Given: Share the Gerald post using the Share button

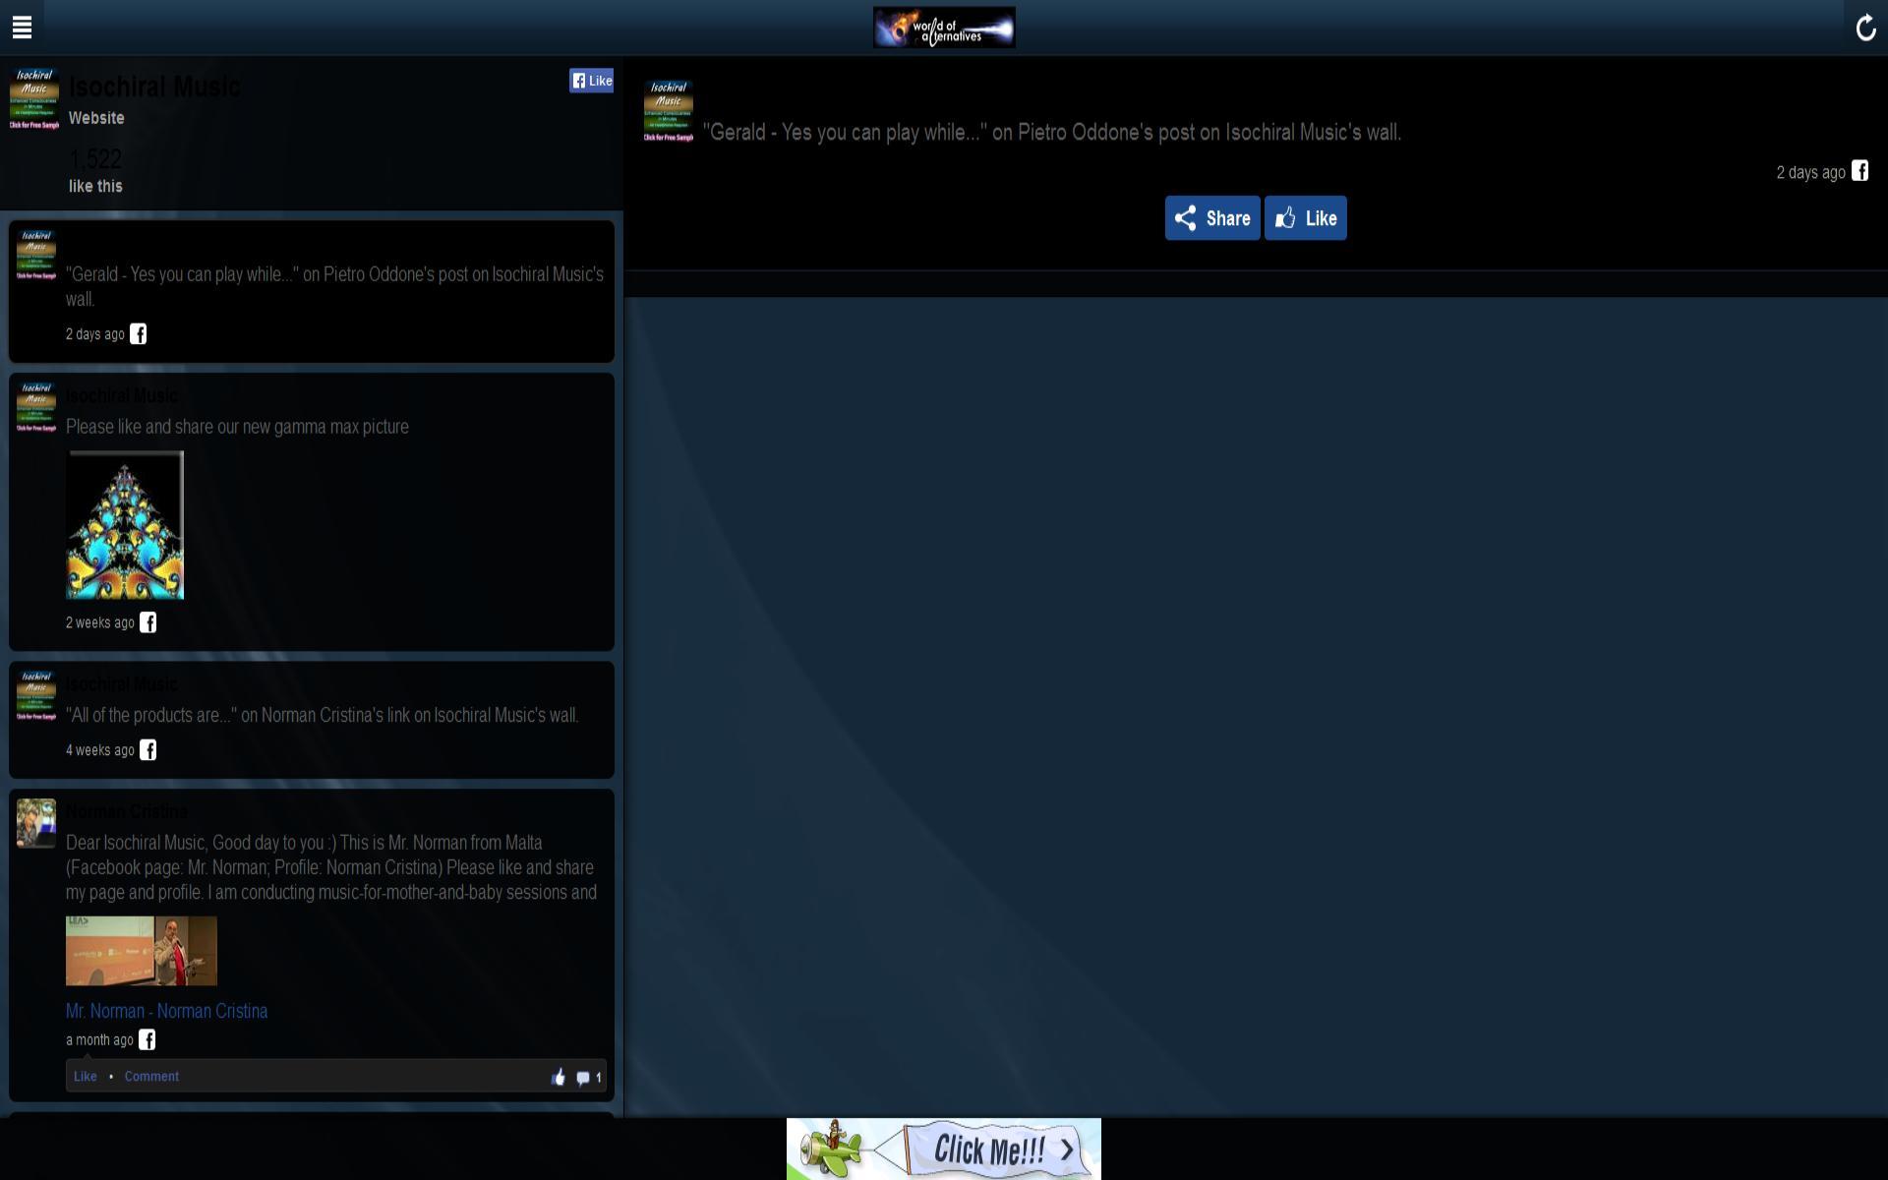Looking at the screenshot, I should point(1212,217).
